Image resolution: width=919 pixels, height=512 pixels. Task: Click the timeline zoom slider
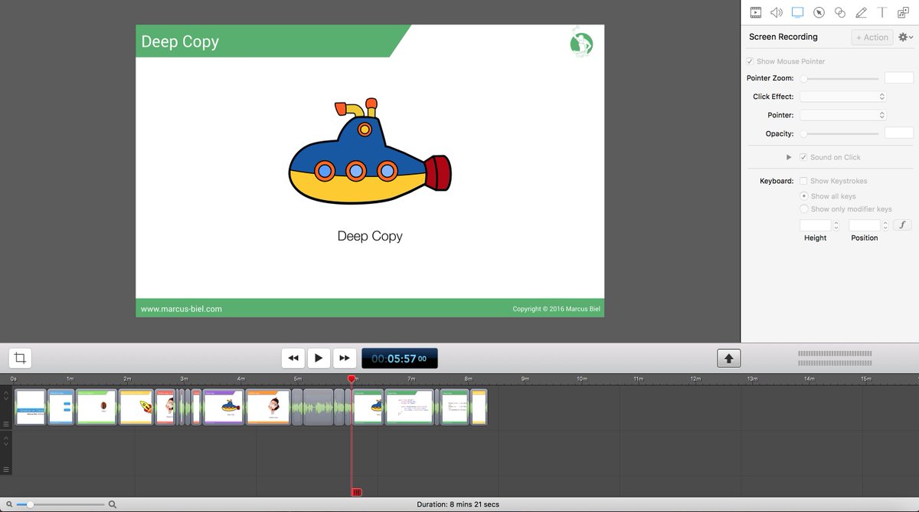pos(60,504)
